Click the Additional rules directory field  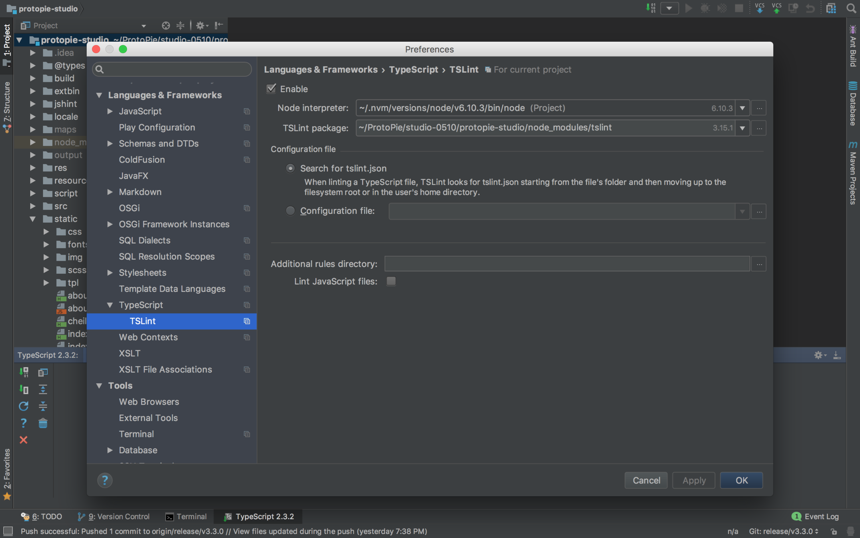pyautogui.click(x=567, y=264)
